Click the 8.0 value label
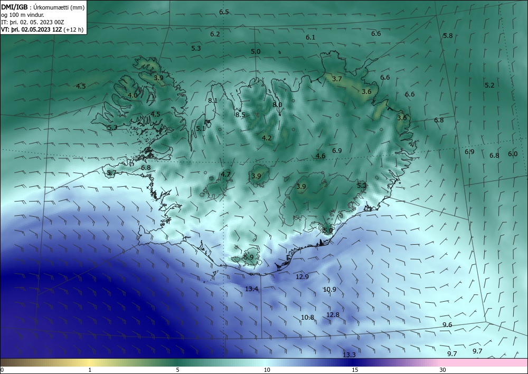Viewport: 528px width, 374px height. 277,105
